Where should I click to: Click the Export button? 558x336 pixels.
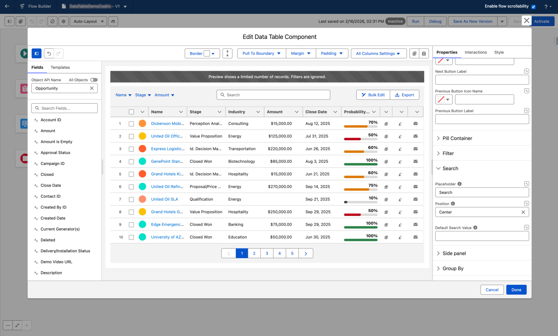[404, 95]
